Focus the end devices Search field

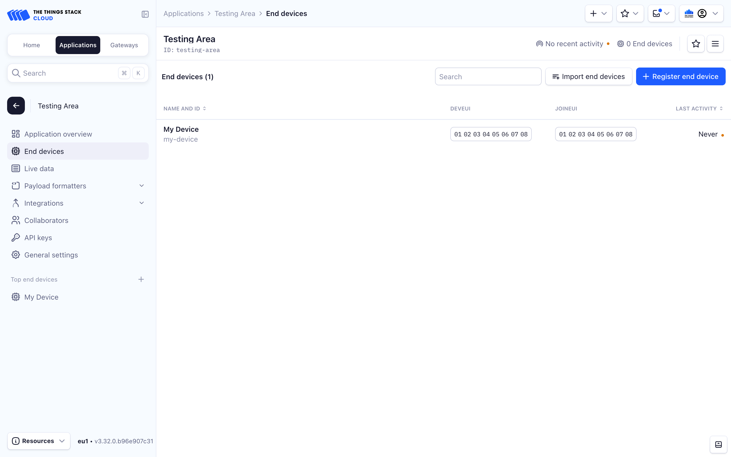click(x=488, y=77)
